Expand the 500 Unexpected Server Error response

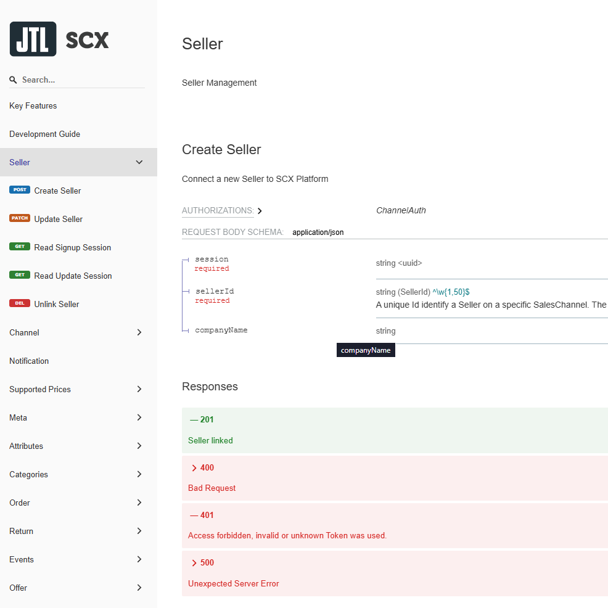395,573
